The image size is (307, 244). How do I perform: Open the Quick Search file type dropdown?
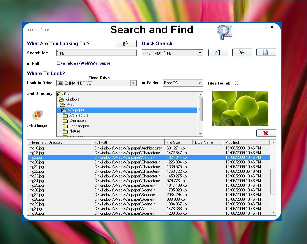coord(200,53)
